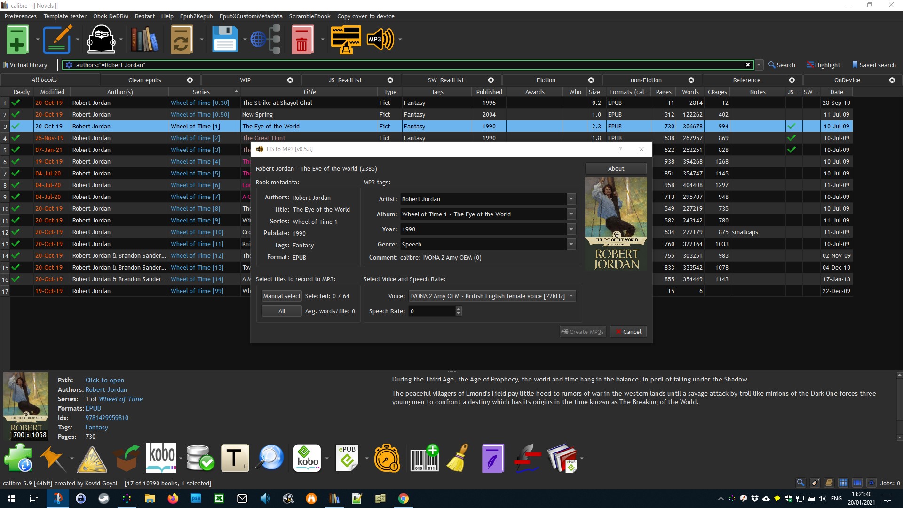Click the green puzzle piece plugin updater icon
This screenshot has height=508, width=903.
tap(18, 458)
